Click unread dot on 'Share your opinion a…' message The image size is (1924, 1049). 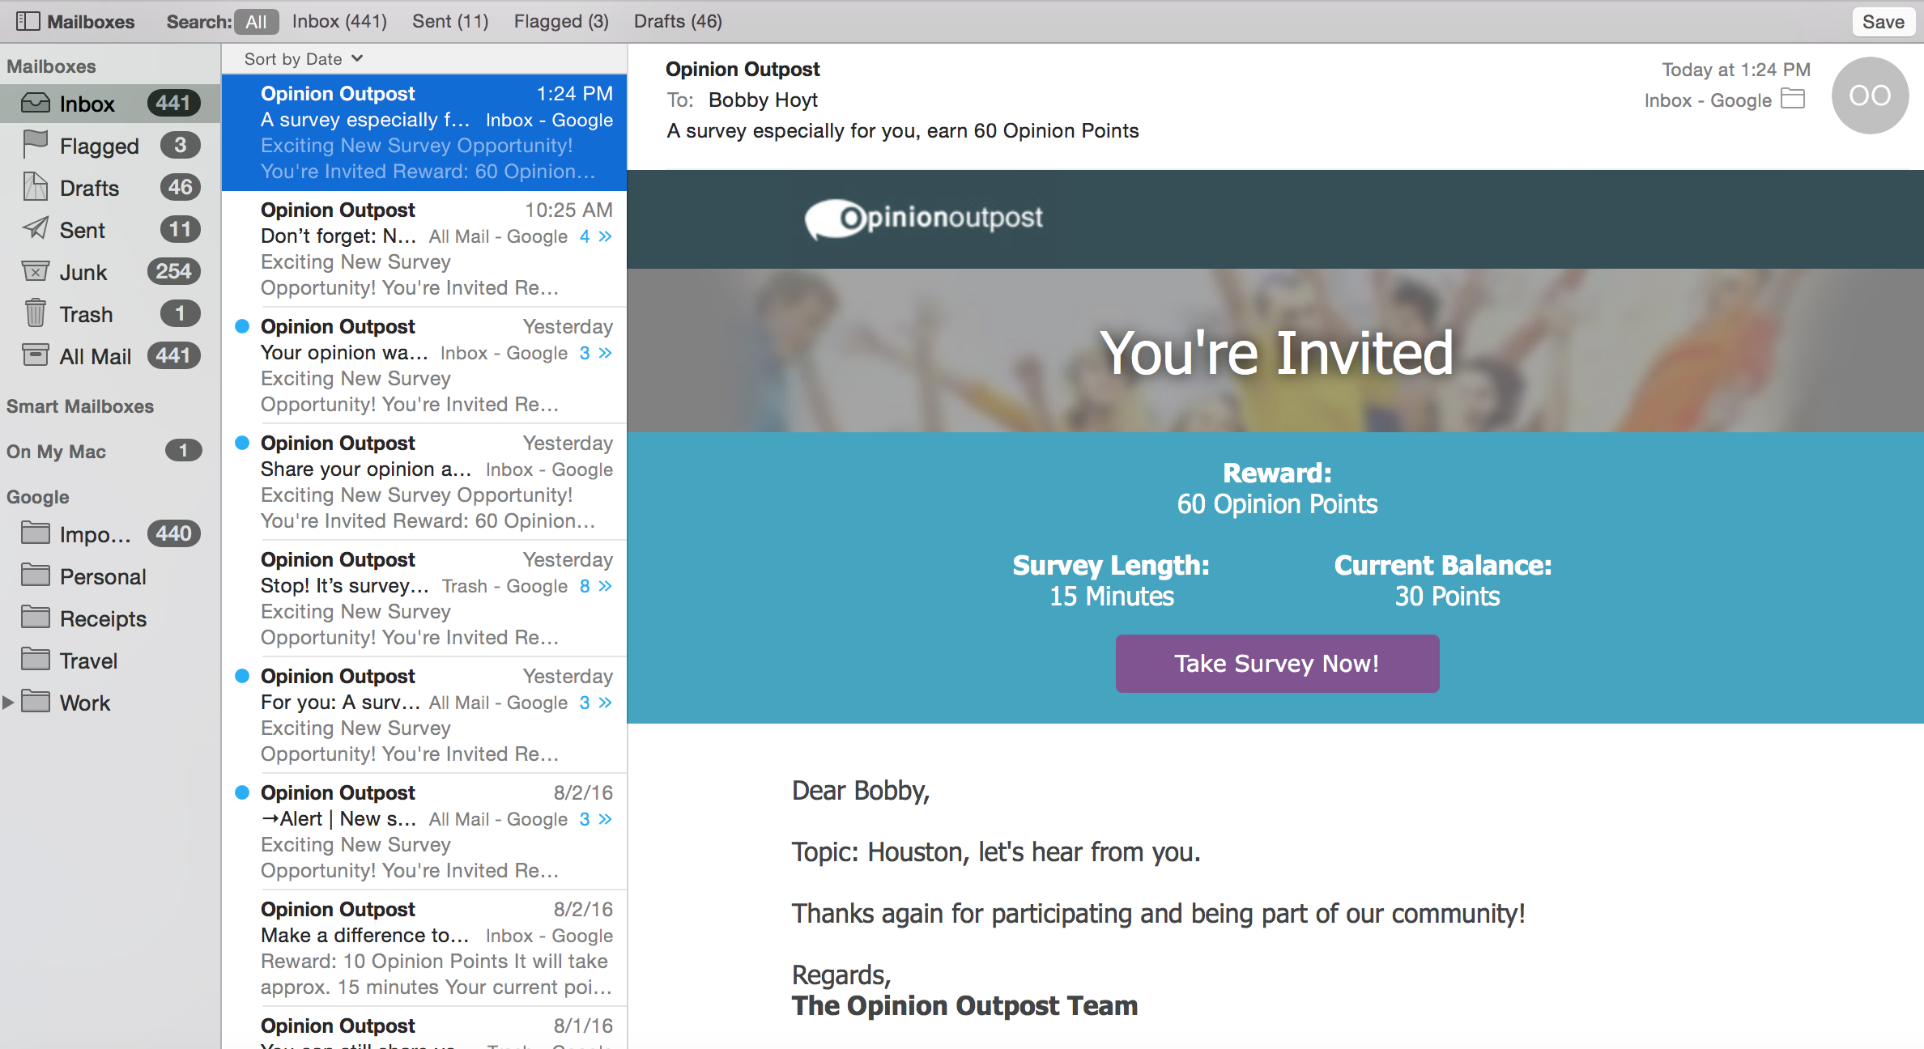[x=241, y=443]
